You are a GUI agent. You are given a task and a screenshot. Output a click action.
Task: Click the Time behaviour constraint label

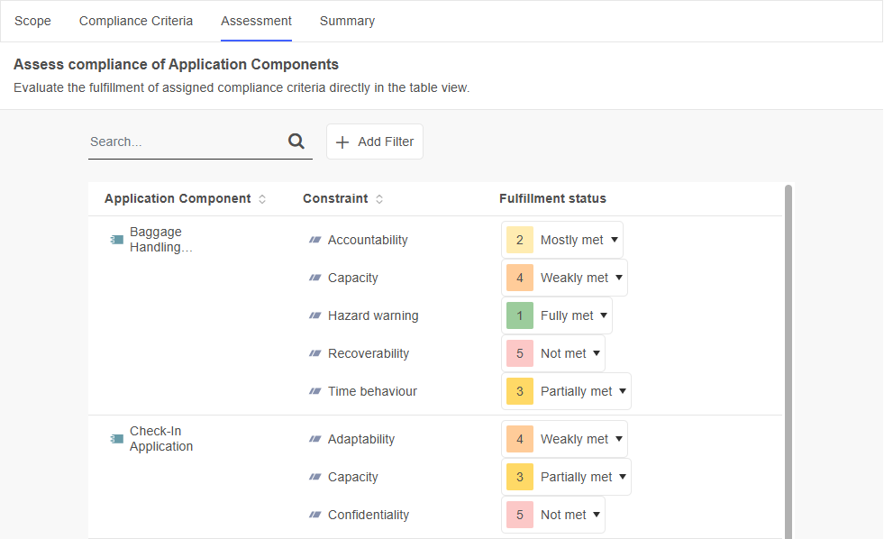[373, 390]
